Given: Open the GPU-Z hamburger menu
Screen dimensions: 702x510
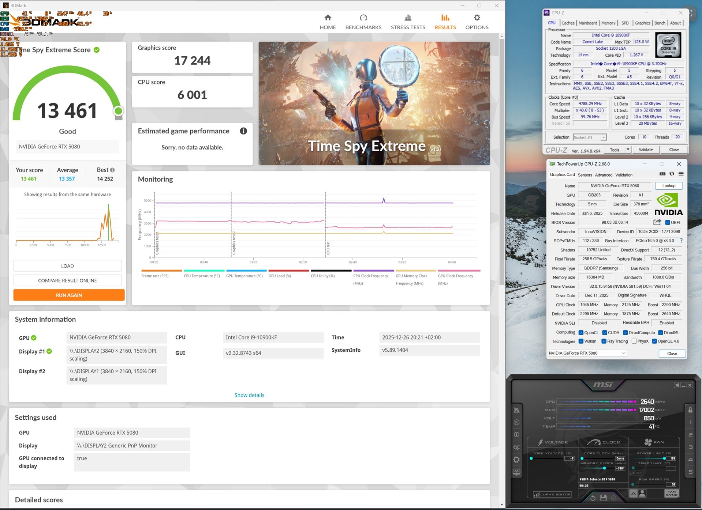Looking at the screenshot, I should click(681, 174).
